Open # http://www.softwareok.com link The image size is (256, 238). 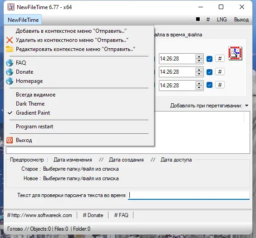[x=39, y=215]
